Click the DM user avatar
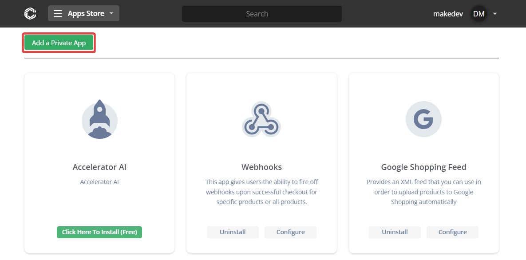The height and width of the screenshot is (260, 526). [479, 14]
